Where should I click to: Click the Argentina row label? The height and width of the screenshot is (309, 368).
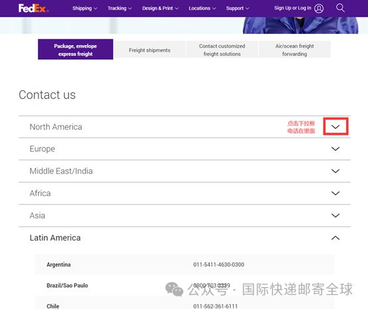tap(58, 264)
